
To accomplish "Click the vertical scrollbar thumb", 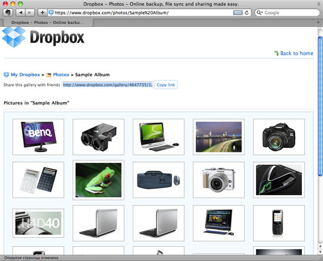I will pos(320,106).
